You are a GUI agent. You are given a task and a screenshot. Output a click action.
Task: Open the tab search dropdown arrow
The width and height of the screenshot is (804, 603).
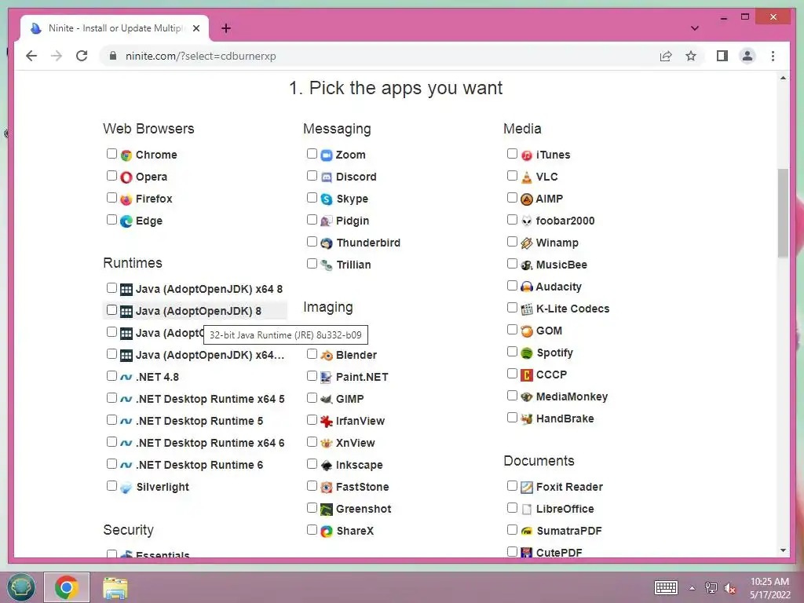click(694, 28)
